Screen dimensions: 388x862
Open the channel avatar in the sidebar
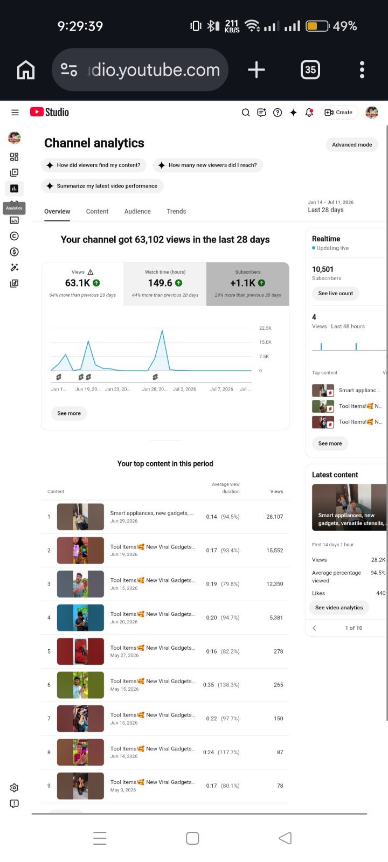click(15, 137)
